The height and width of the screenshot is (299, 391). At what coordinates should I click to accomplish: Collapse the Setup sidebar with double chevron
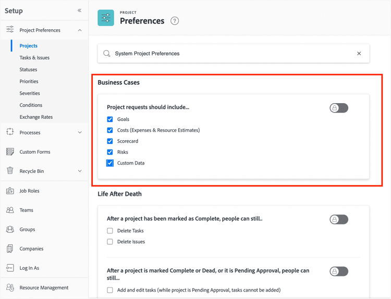[79, 10]
